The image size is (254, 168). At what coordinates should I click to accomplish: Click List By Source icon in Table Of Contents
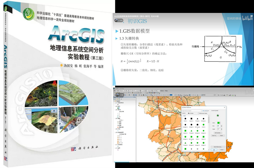[116, 99]
